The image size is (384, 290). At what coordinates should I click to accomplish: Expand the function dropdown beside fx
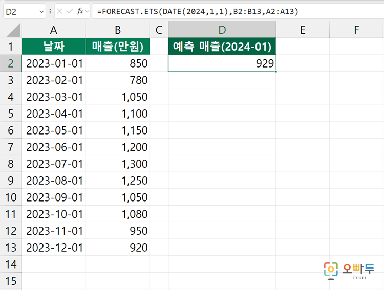[87, 11]
